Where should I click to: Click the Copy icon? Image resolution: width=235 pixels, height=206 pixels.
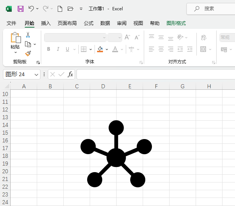click(28, 44)
